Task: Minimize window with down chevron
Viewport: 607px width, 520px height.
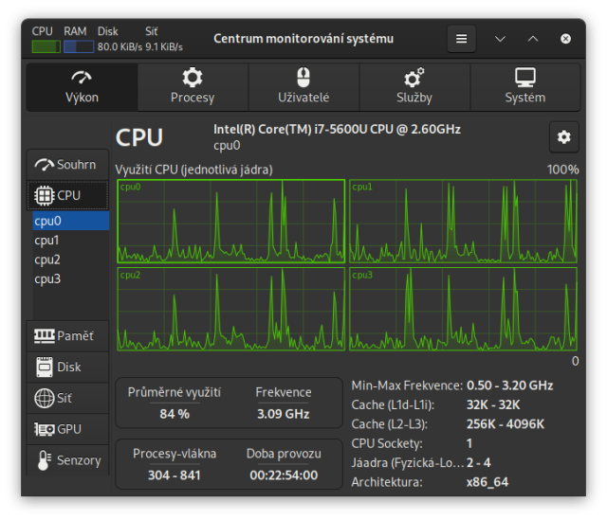Action: tap(500, 39)
